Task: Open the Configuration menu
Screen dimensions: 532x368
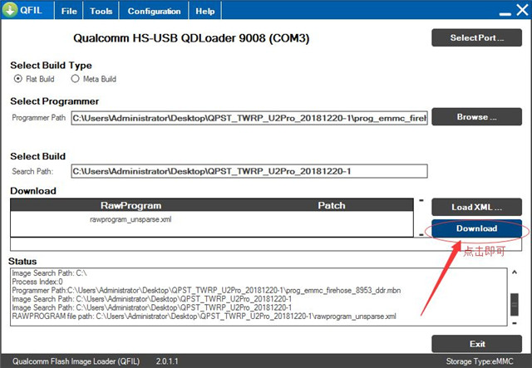Action: (x=154, y=12)
